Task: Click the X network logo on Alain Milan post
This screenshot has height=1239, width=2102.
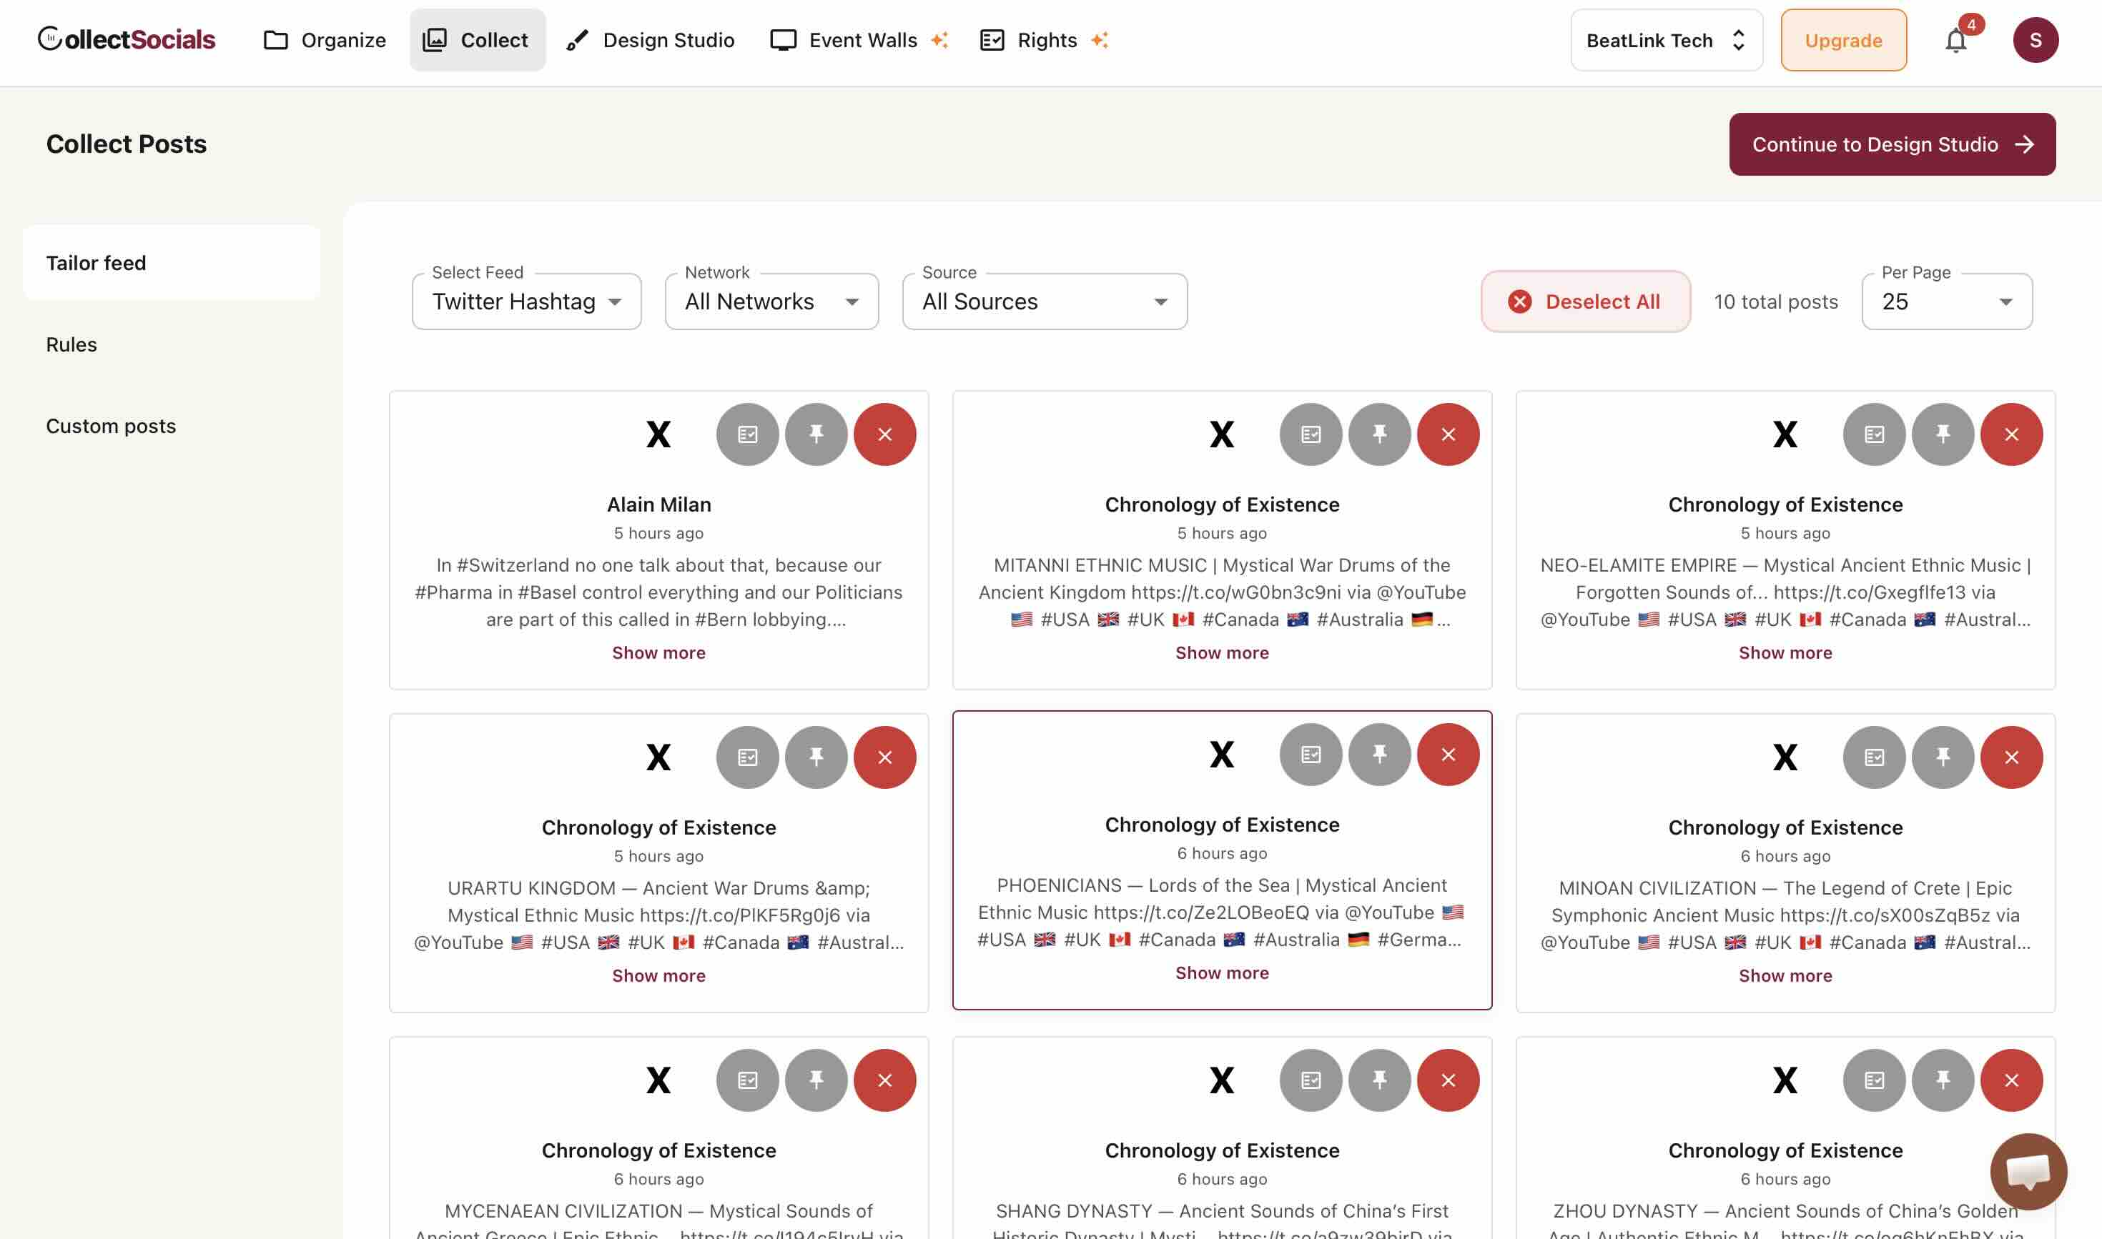Action: point(658,434)
